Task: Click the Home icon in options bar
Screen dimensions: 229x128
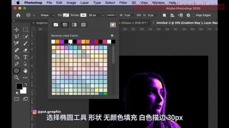Action: [x=18, y=15]
